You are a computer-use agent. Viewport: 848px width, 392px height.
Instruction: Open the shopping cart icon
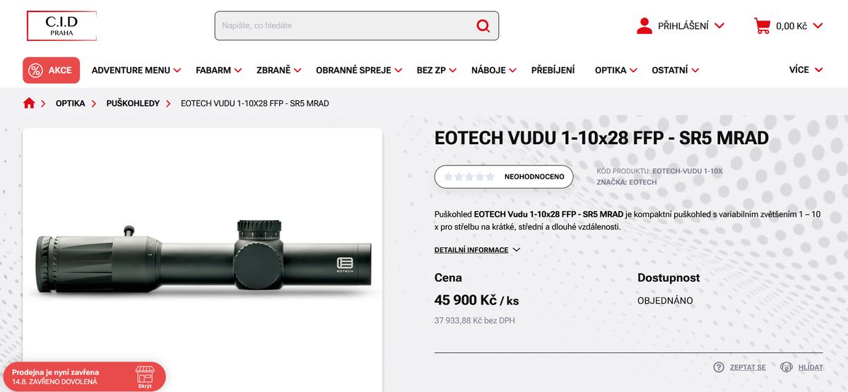(x=762, y=26)
